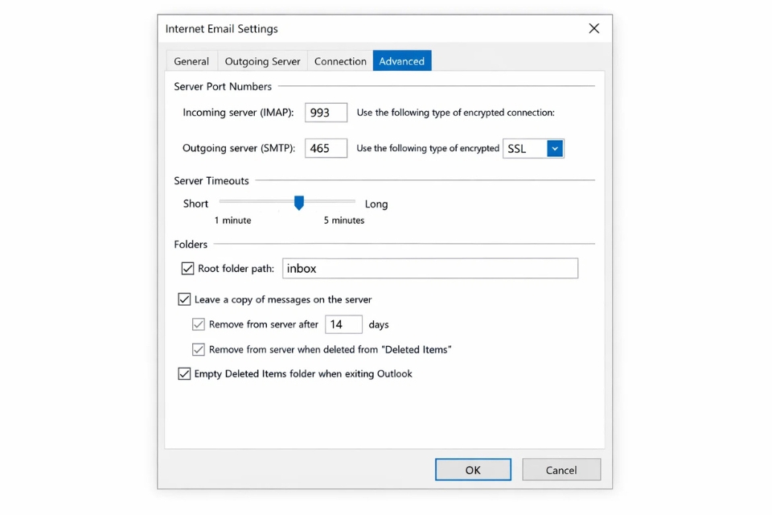Switch to the Advanced tab
Viewport: 772px width, 515px height.
click(x=401, y=60)
